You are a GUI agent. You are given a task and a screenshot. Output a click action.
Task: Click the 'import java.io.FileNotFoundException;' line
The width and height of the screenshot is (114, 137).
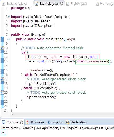(40, 17)
